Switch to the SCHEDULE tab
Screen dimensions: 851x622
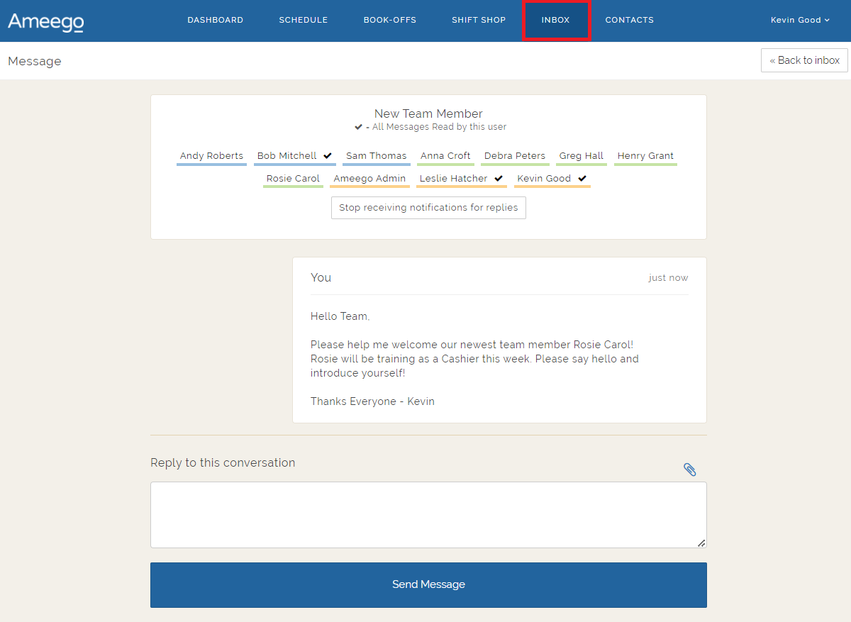pos(304,20)
